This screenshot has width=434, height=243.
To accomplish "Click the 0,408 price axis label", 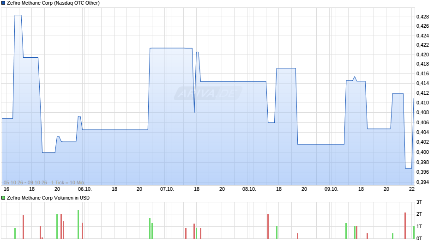I will pyautogui.click(x=422, y=113).
